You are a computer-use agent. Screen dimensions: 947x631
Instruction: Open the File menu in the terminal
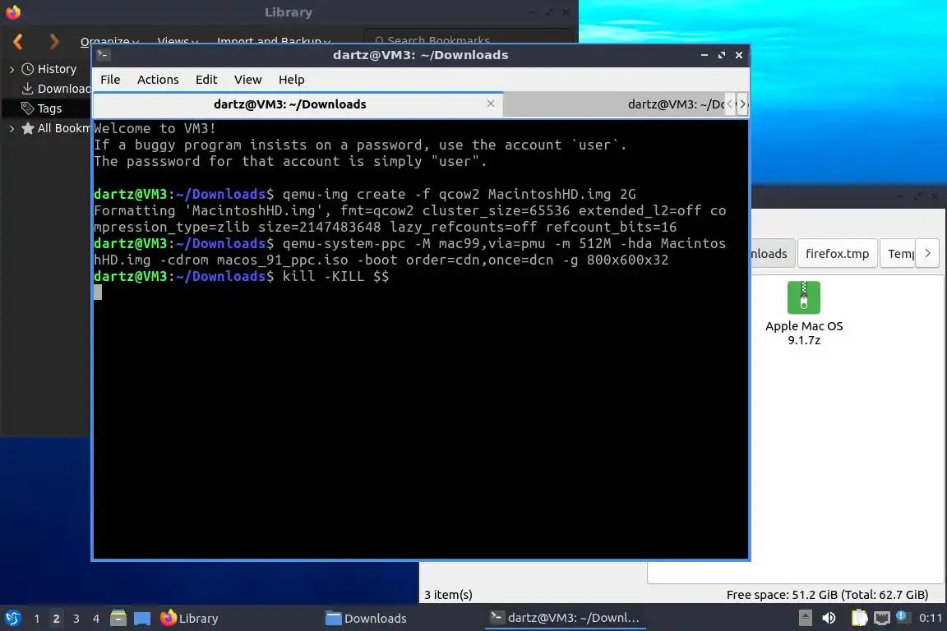click(x=110, y=80)
